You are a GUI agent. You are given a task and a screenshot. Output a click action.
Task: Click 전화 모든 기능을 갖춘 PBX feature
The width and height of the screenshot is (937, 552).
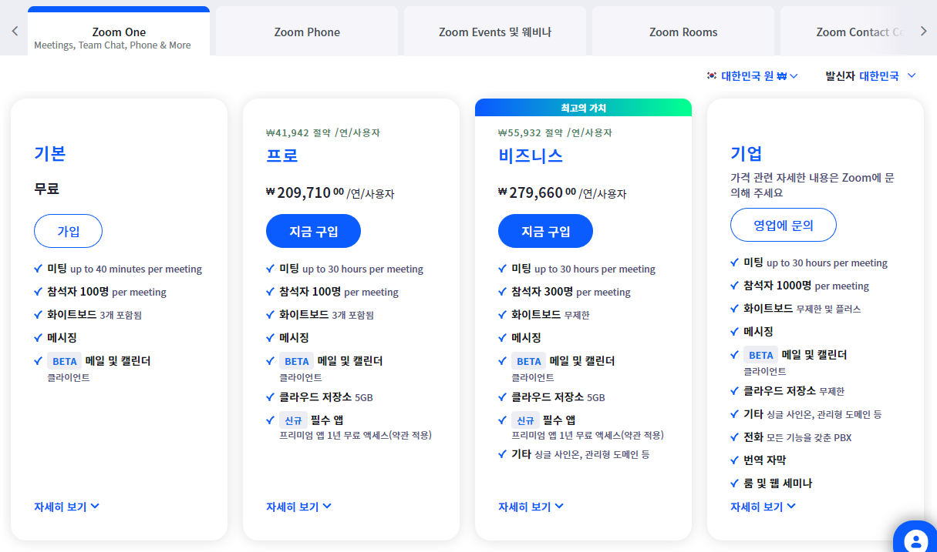(797, 437)
